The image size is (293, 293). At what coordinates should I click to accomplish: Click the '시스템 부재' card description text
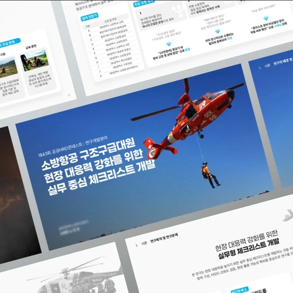[41, 85]
